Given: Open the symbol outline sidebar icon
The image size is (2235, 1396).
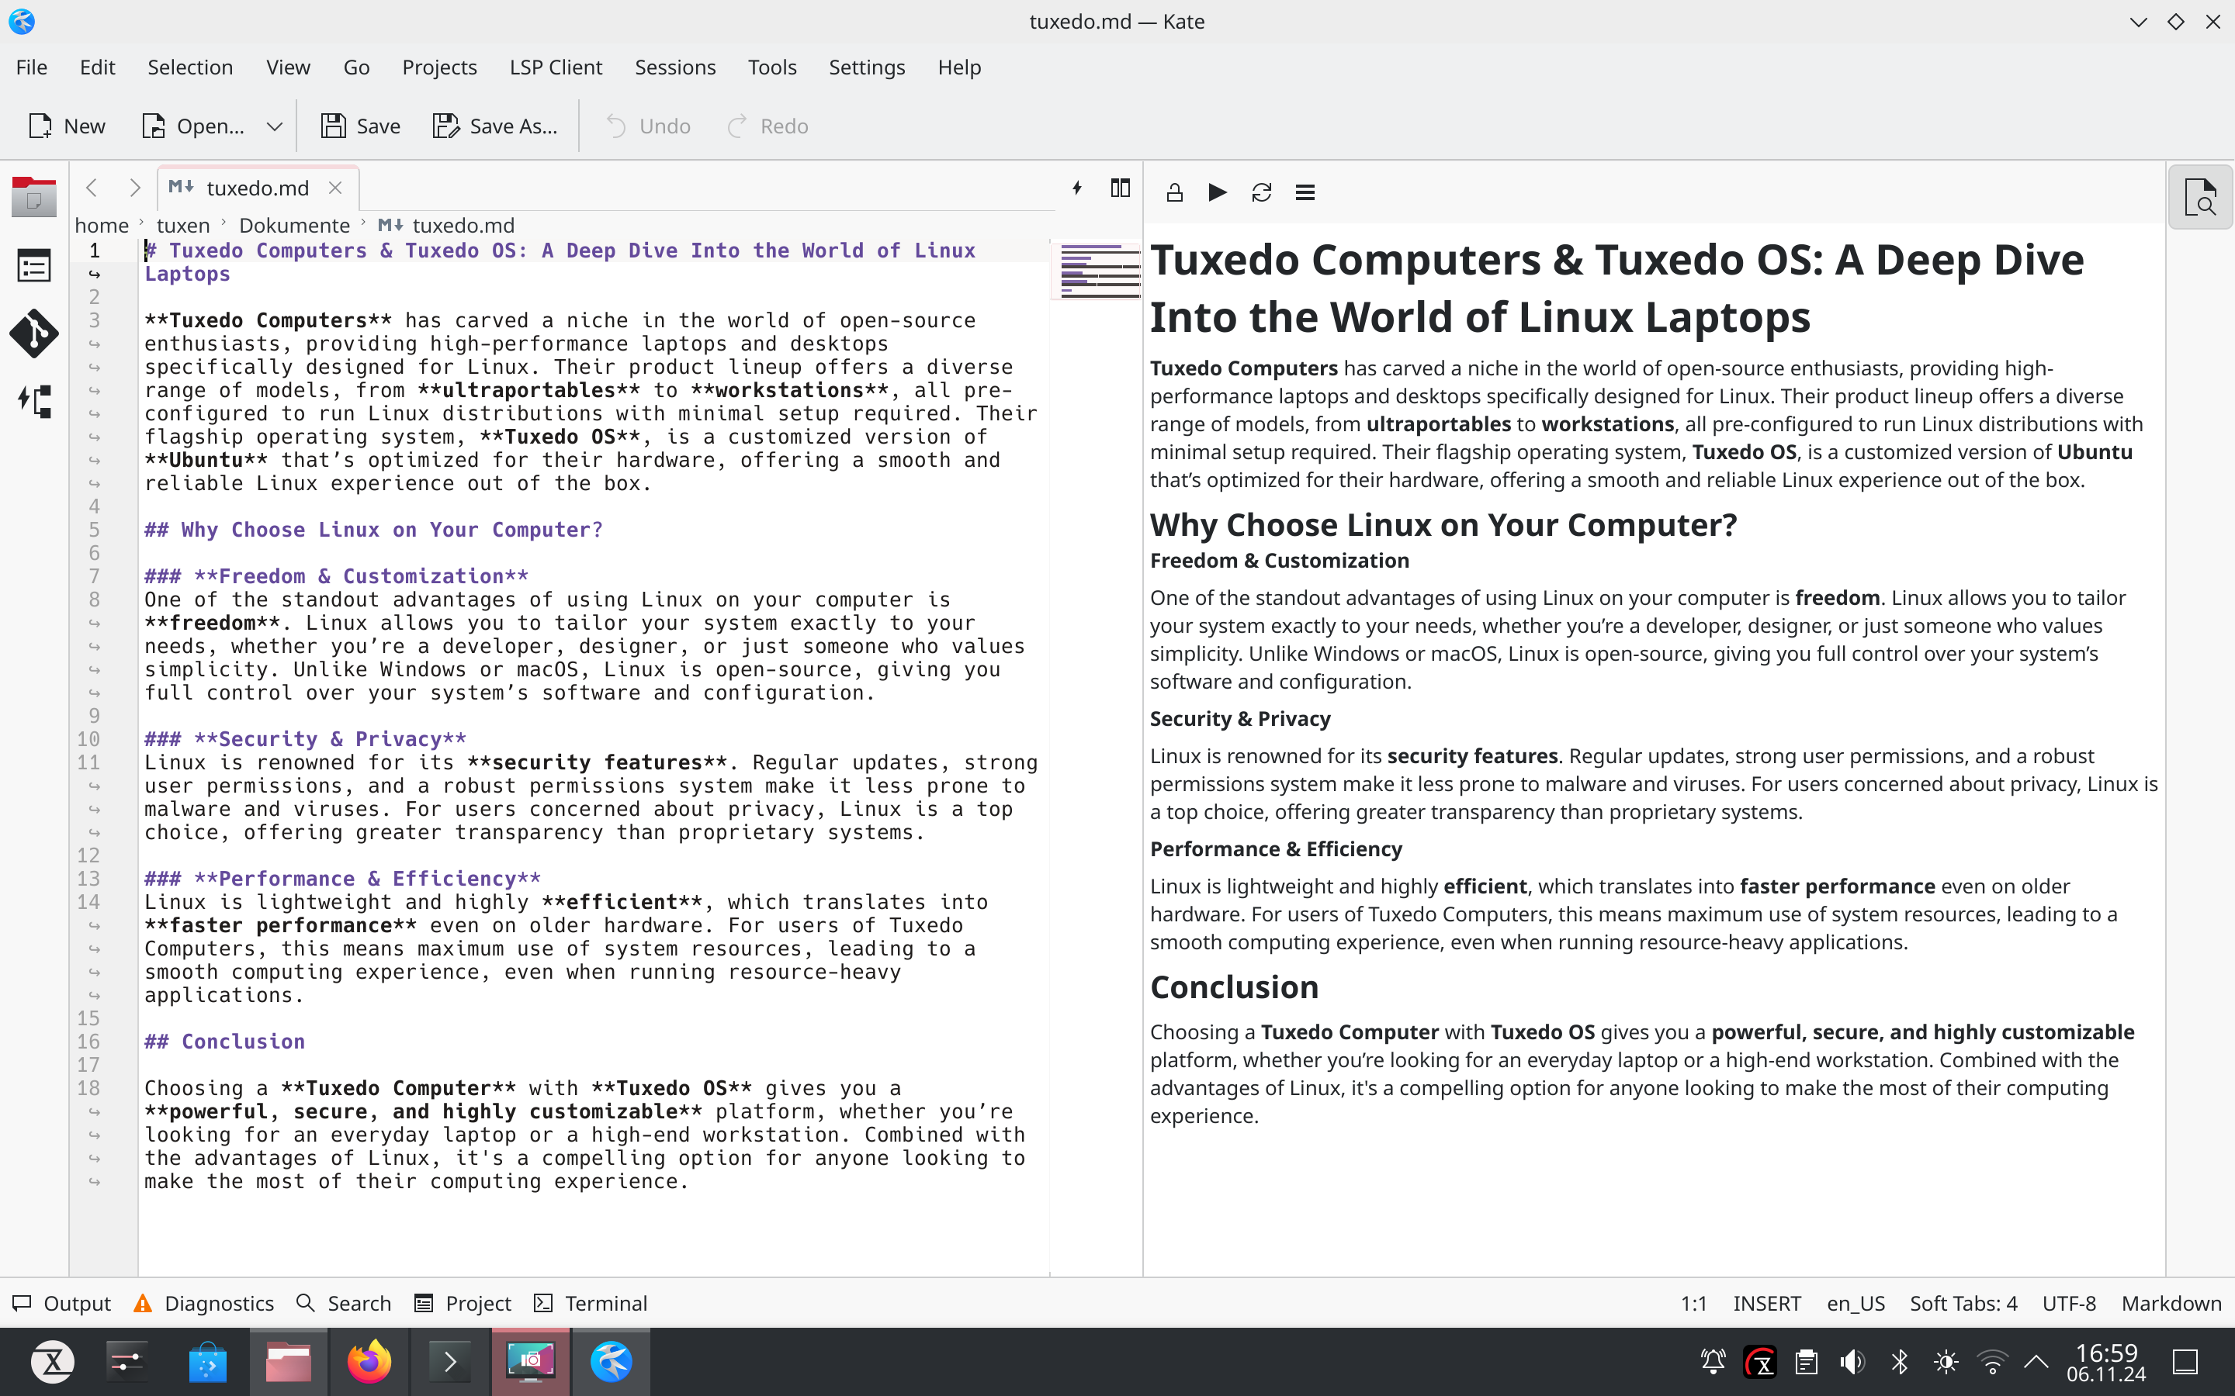Looking at the screenshot, I should click(x=34, y=266).
